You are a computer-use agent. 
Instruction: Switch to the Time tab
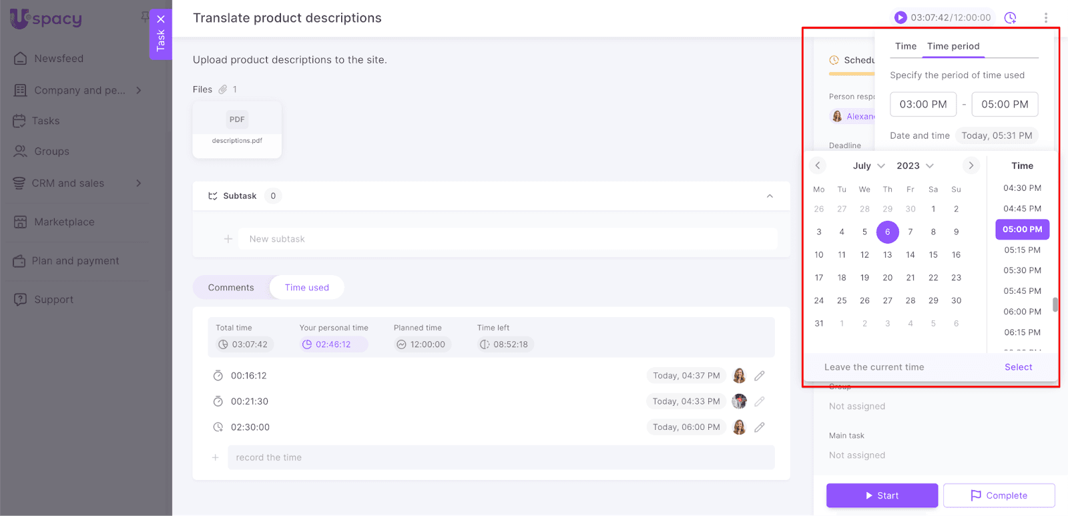905,46
